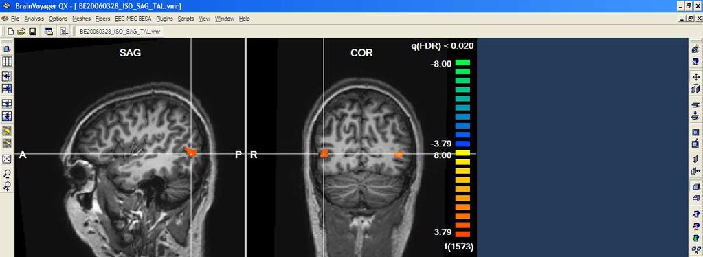Select the four-arrow move tool in the right toolbar
This screenshot has height=257, width=703.
coord(696,77)
